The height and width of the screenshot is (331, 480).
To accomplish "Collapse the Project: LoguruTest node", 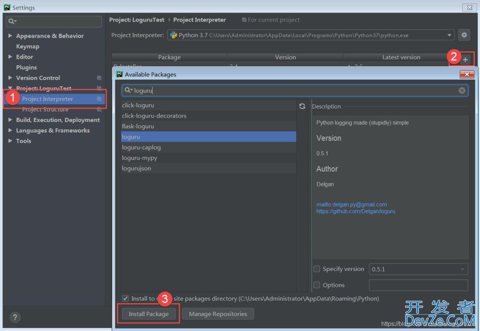I will pyautogui.click(x=10, y=88).
